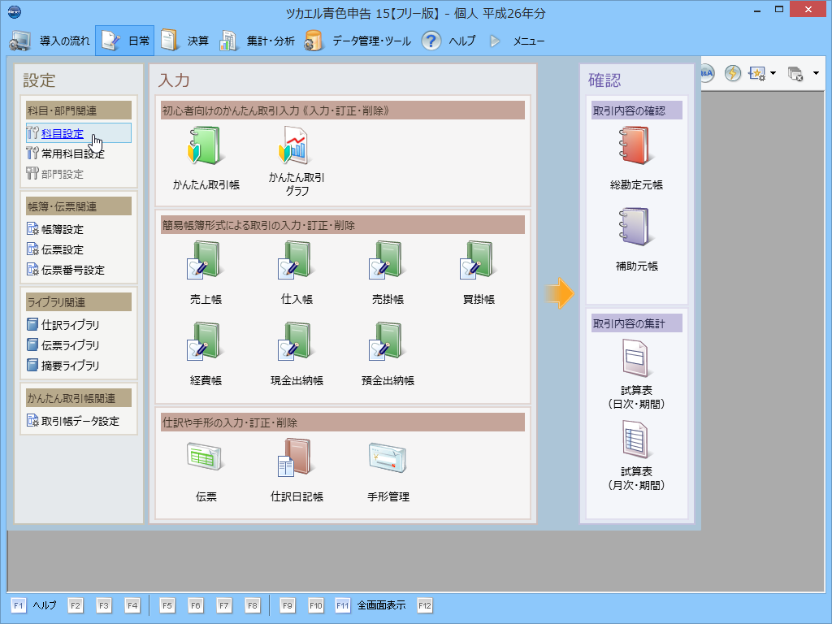This screenshot has height=624, width=832.
Task: Click the F6 function key button
Action: 196,605
